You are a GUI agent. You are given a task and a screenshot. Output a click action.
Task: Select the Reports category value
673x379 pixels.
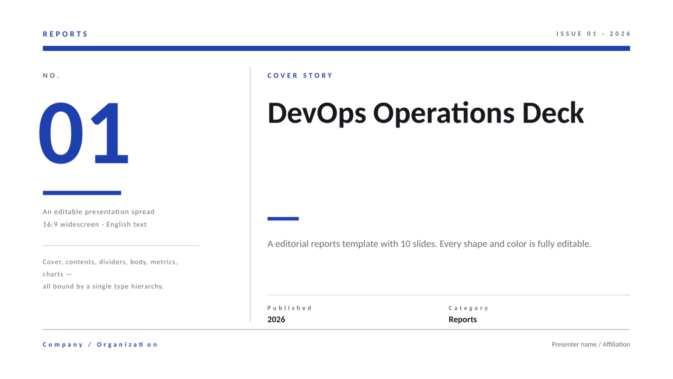click(463, 320)
